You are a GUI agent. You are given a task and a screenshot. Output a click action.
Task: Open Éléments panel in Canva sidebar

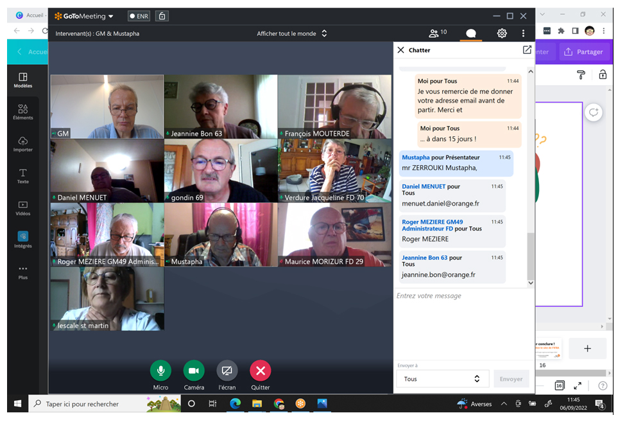tap(23, 112)
